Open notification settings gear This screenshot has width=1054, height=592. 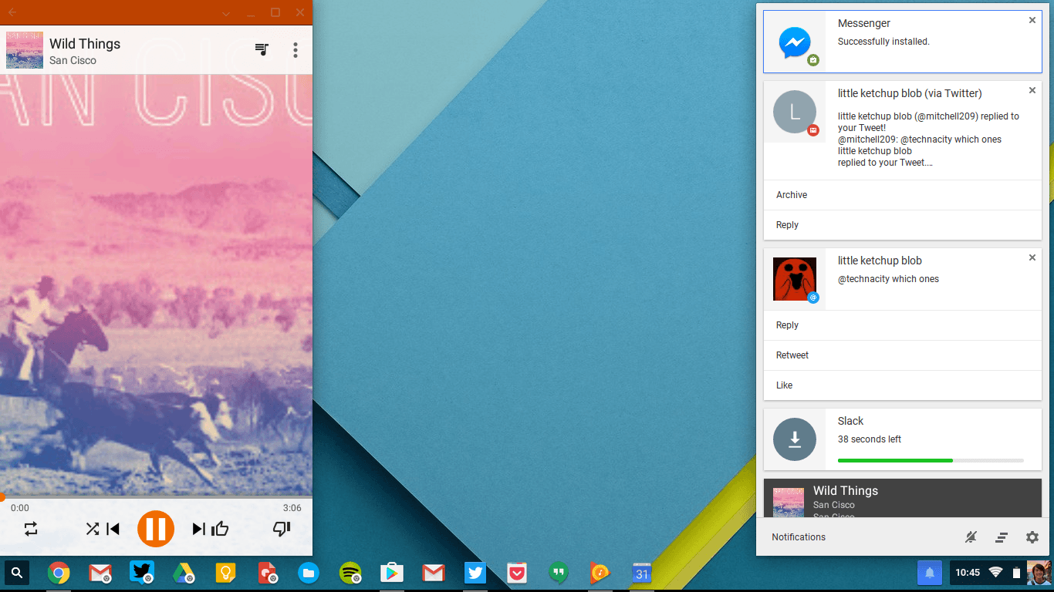(1032, 537)
